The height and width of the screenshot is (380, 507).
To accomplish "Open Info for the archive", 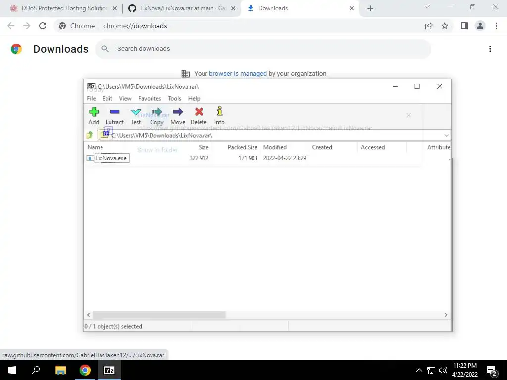I will (219, 116).
